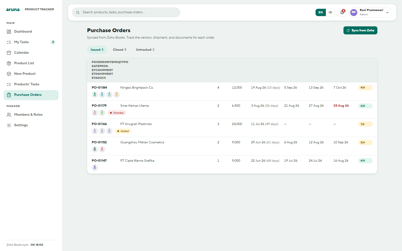The height and width of the screenshot is (251, 402).
Task: Click the red 25 Aug 26 date
Action: tap(341, 106)
